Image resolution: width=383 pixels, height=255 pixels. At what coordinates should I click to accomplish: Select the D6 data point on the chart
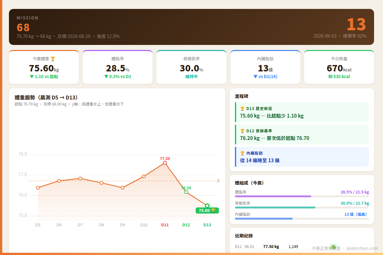(59, 181)
